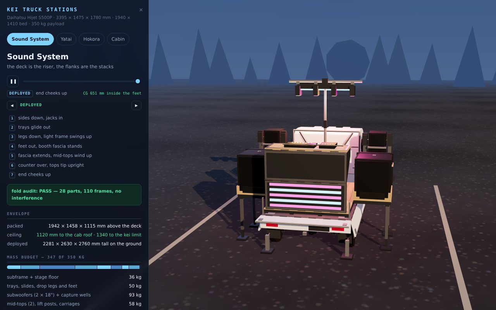Viewport: 496px width, 310px height.
Task: Click the ceiling clearance value in green
Action: pyautogui.click(x=89, y=235)
